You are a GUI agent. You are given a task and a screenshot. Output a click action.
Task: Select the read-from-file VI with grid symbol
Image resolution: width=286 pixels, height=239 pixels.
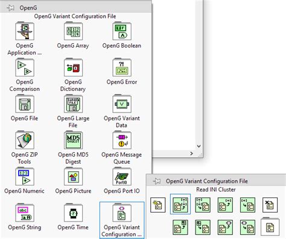(x=180, y=227)
